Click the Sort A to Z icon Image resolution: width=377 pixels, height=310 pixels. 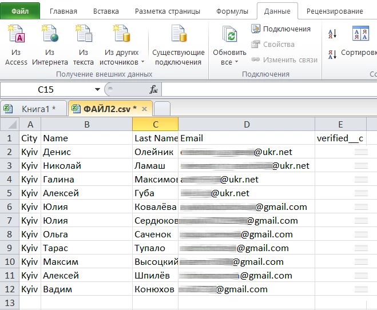(332, 34)
